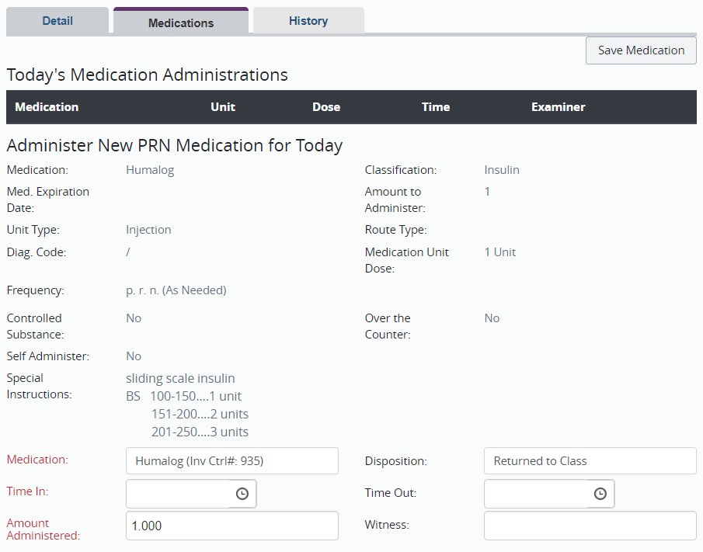The width and height of the screenshot is (703, 552).
Task: Focus the Time In input field
Action: click(179, 493)
